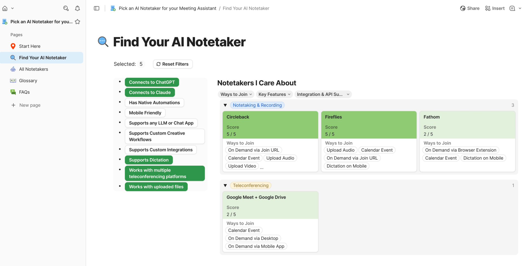
Task: Click On Demand via Browser Extension tag
Action: coord(461,150)
